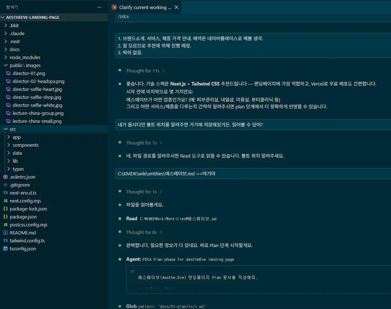Click the ESLint icon beside .eslintrc.json
The width and height of the screenshot is (391, 309).
tap(5, 177)
